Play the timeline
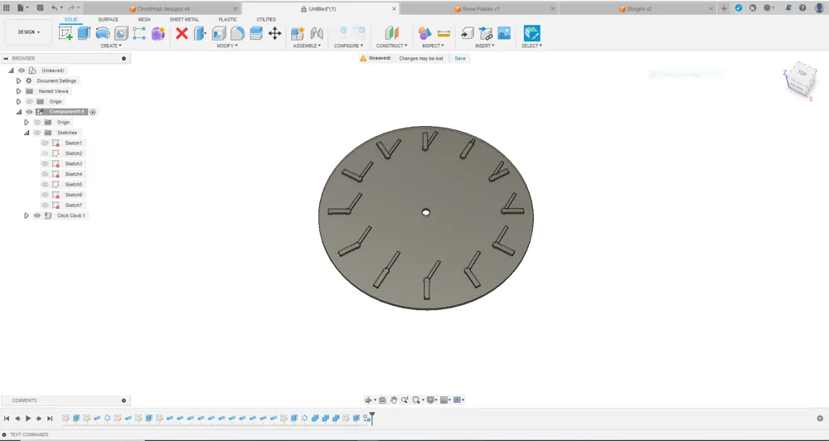This screenshot has width=829, height=441. pyautogui.click(x=28, y=419)
